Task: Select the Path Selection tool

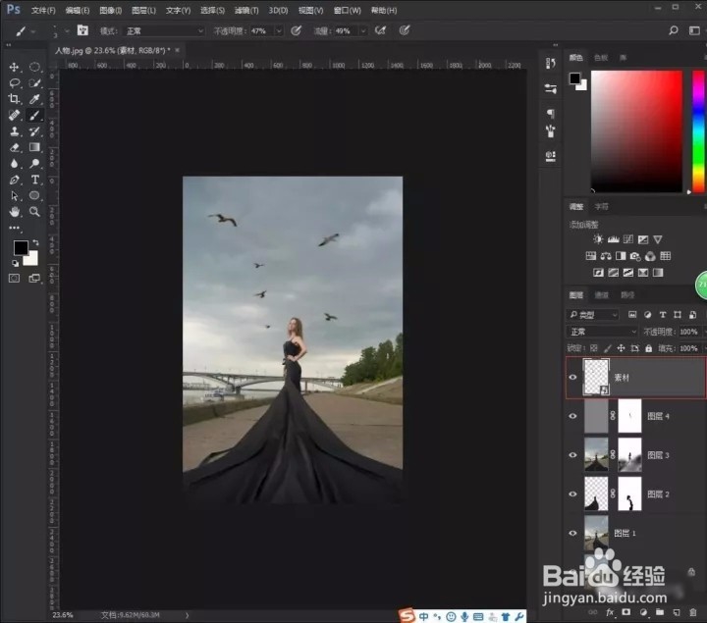Action: click(x=14, y=196)
